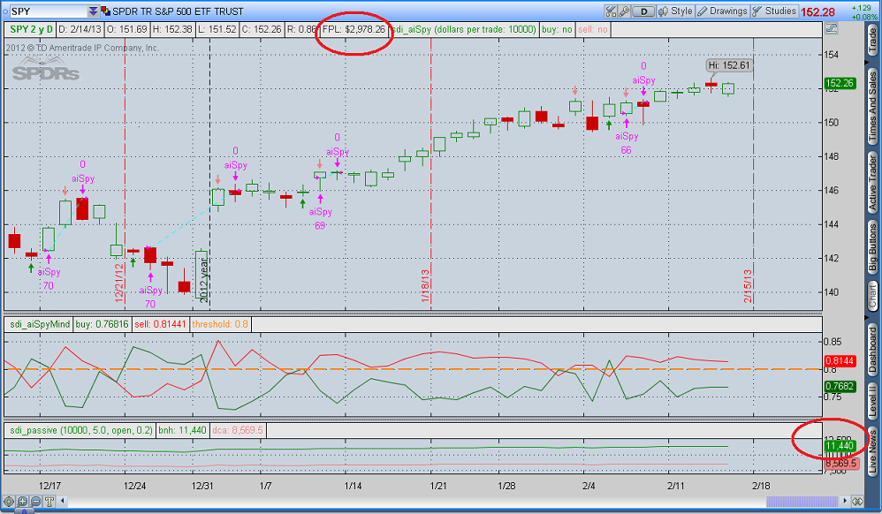Click the left scroll arrow of chart scrollbar
882x514 pixels.
tap(63, 501)
